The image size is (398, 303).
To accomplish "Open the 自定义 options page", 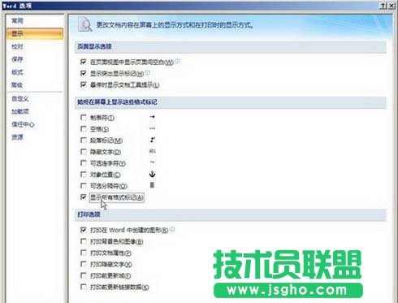I will pos(20,99).
